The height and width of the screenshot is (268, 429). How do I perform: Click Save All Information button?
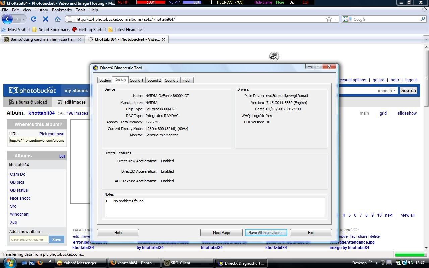pyautogui.click(x=266, y=233)
